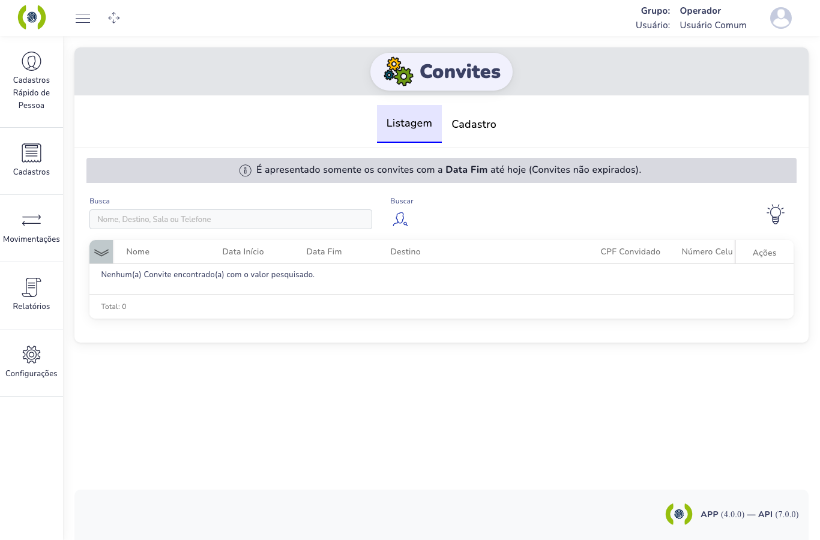This screenshot has width=820, height=540.
Task: Click the API (7.0.0) version text
Action: tap(779, 514)
